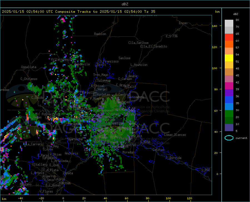Select the 80 dBZ light gray swatch
The image size is (250, 202).
pyautogui.click(x=229, y=23)
